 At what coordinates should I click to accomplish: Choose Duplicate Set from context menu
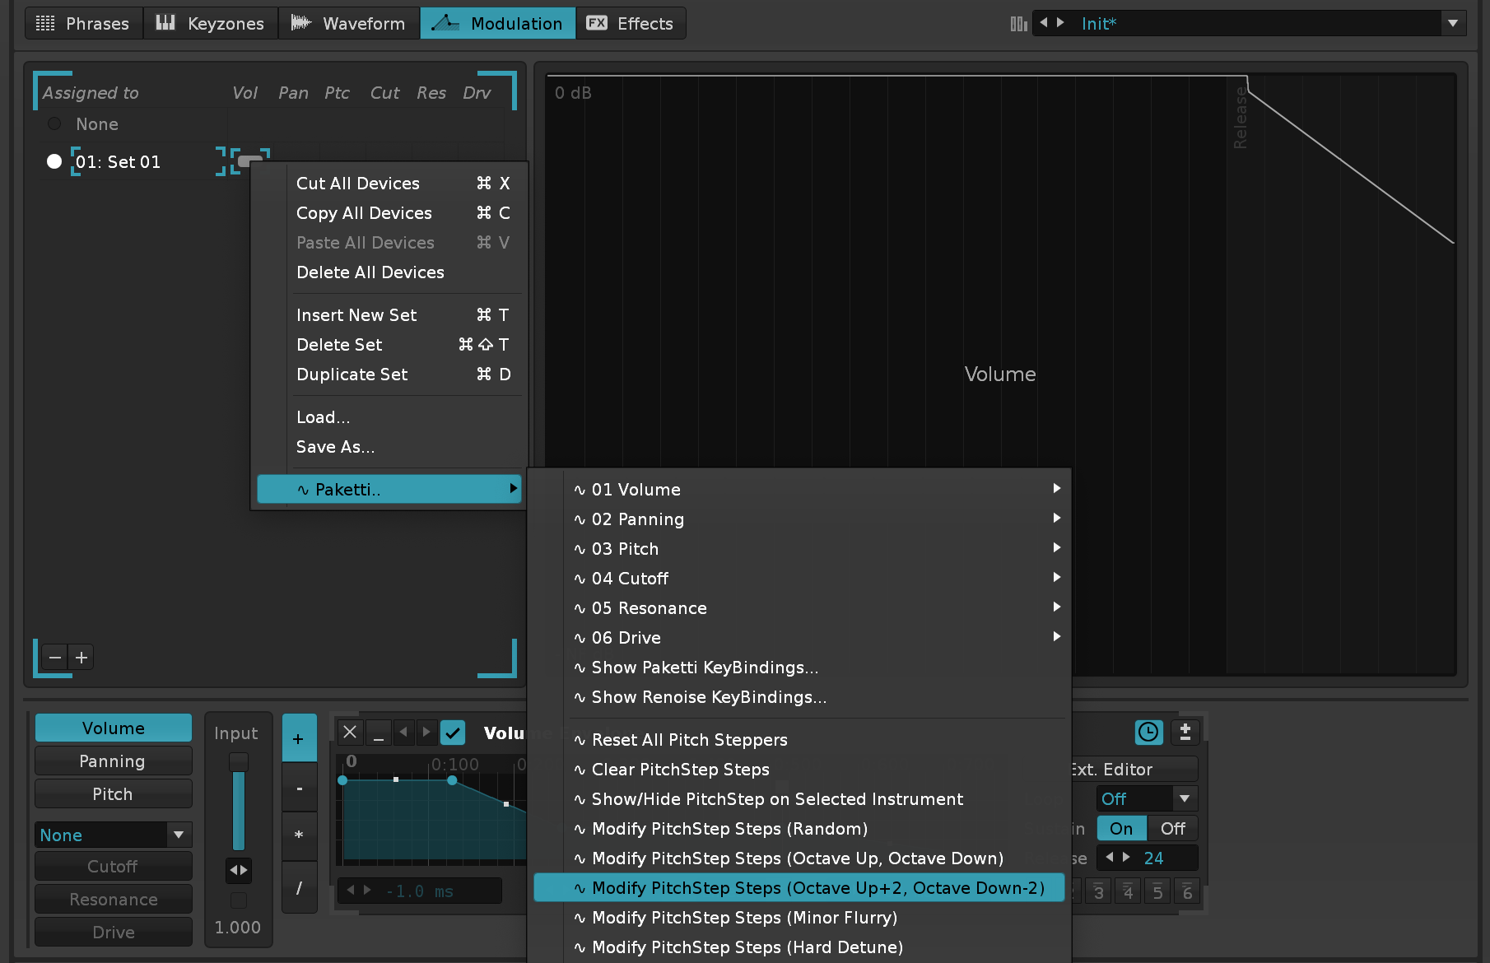(x=352, y=374)
